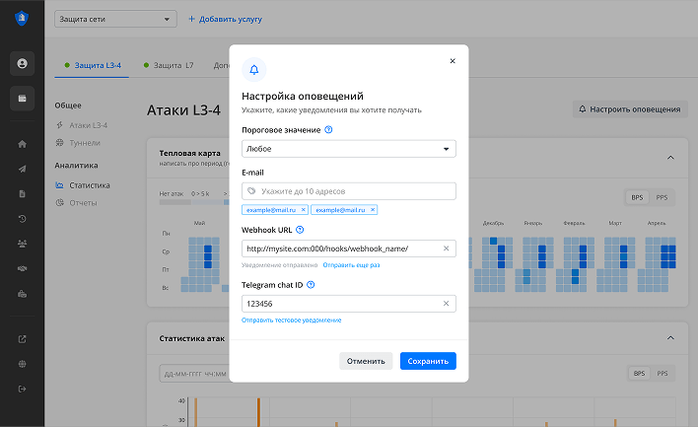
Task: Clear the Webhook URL field with its X
Action: pos(446,249)
